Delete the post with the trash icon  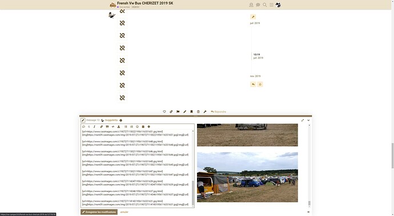(x=198, y=111)
